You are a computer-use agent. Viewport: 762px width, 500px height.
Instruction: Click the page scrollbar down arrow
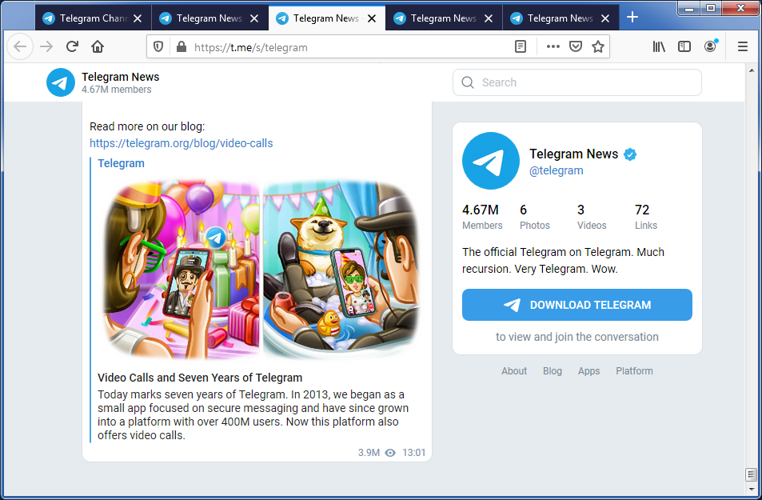[752, 489]
